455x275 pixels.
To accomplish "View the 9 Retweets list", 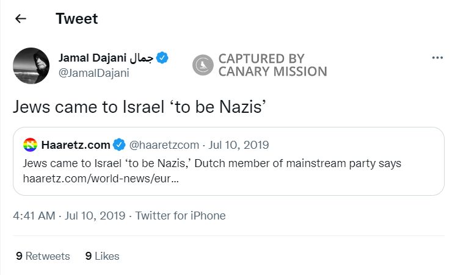I will pos(43,256).
